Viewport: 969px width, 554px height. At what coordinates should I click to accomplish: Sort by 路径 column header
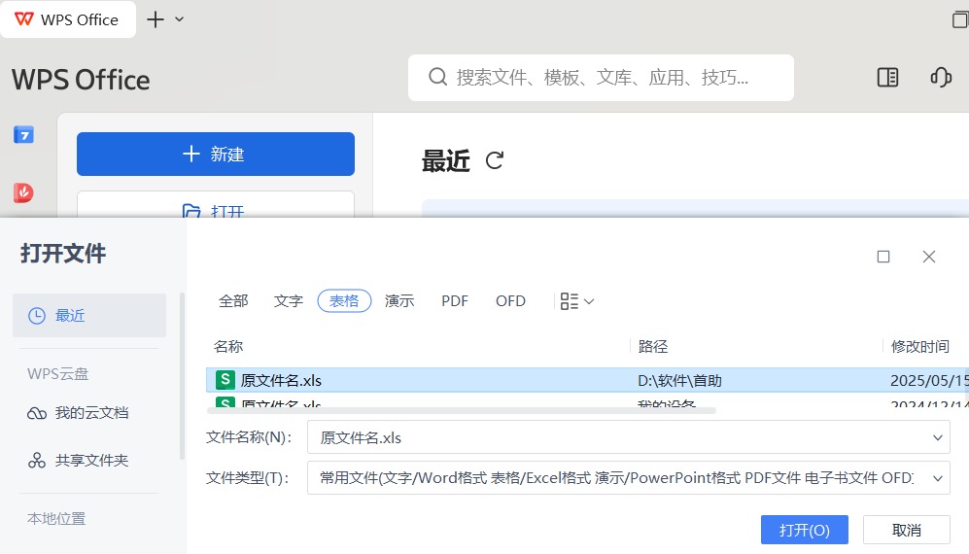pos(652,346)
